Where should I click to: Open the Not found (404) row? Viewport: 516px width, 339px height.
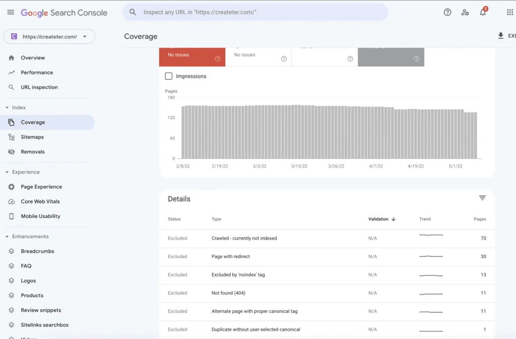click(327, 293)
